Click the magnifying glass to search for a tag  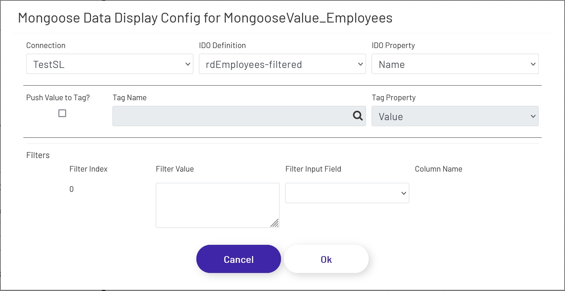click(x=357, y=116)
